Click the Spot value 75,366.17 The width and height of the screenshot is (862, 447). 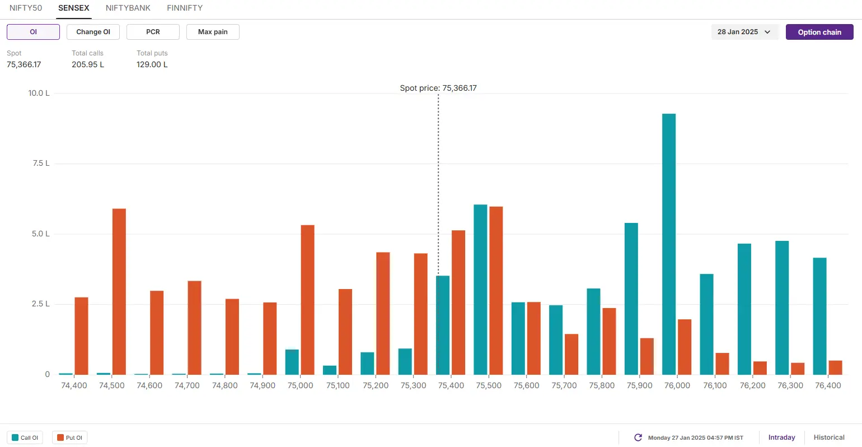click(24, 64)
